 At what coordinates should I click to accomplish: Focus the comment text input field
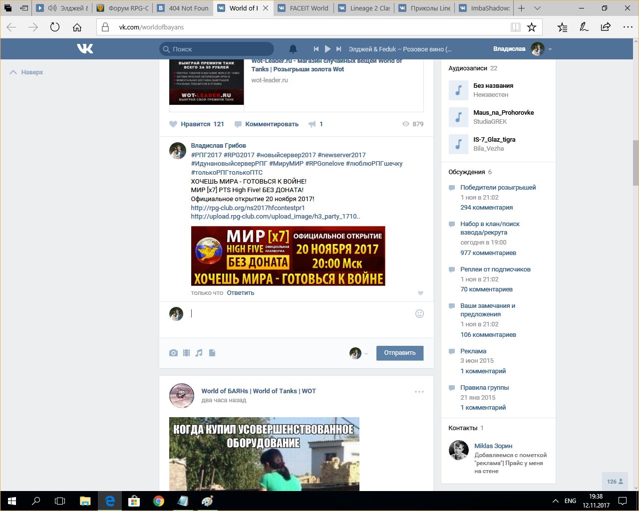coord(300,314)
